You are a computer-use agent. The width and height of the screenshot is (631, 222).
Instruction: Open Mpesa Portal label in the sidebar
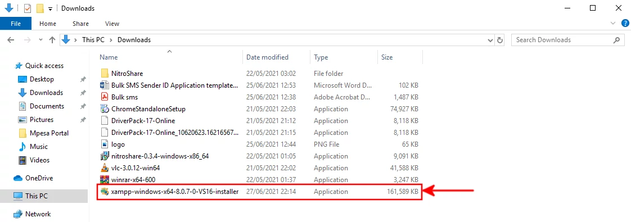click(x=49, y=133)
